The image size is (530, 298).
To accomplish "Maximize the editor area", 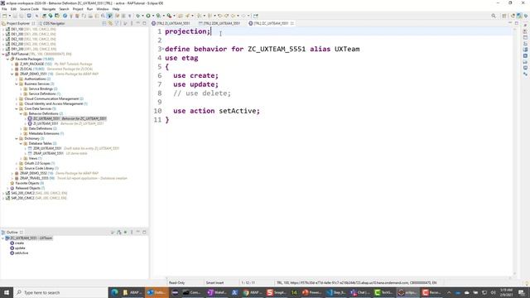I will [x=517, y=23].
